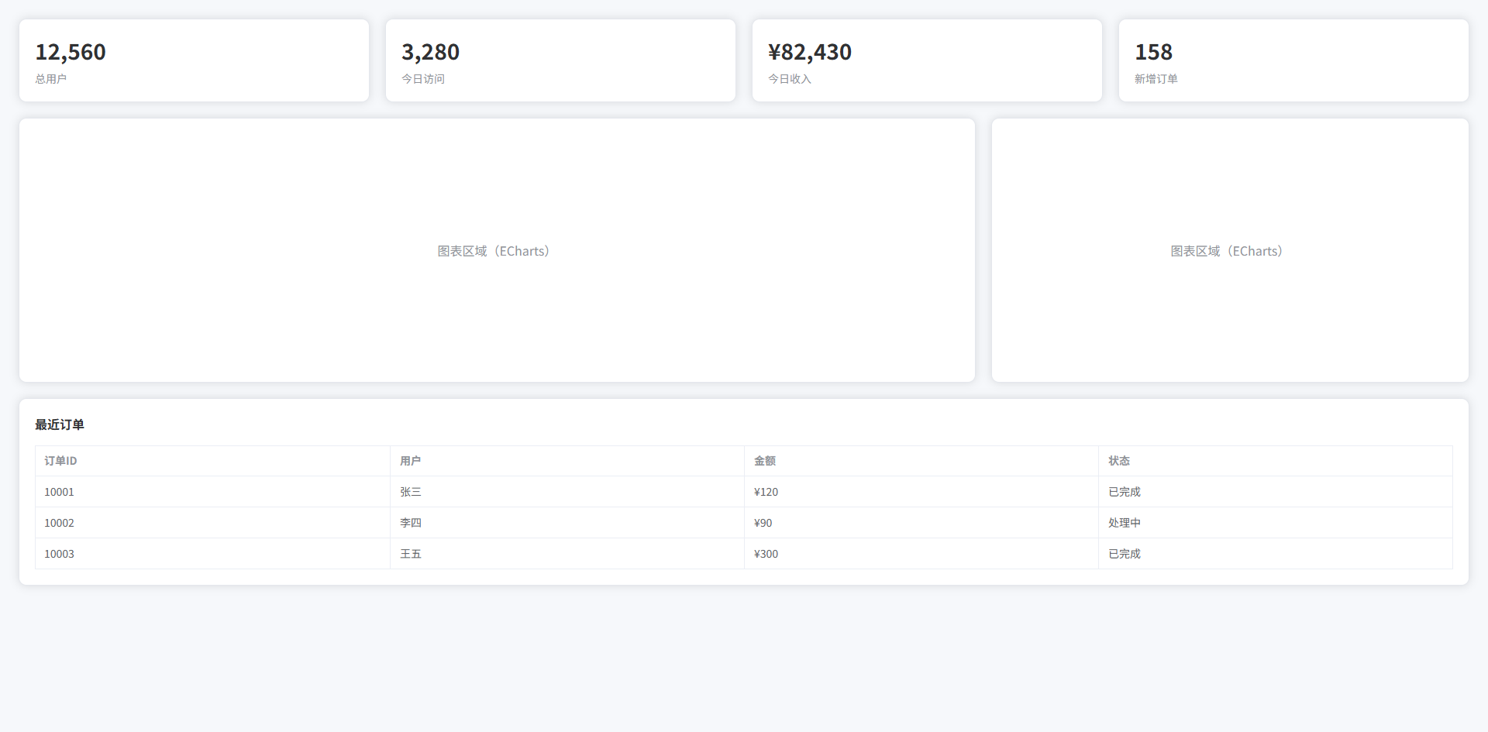Click user 王五 in the orders table

[410, 554]
